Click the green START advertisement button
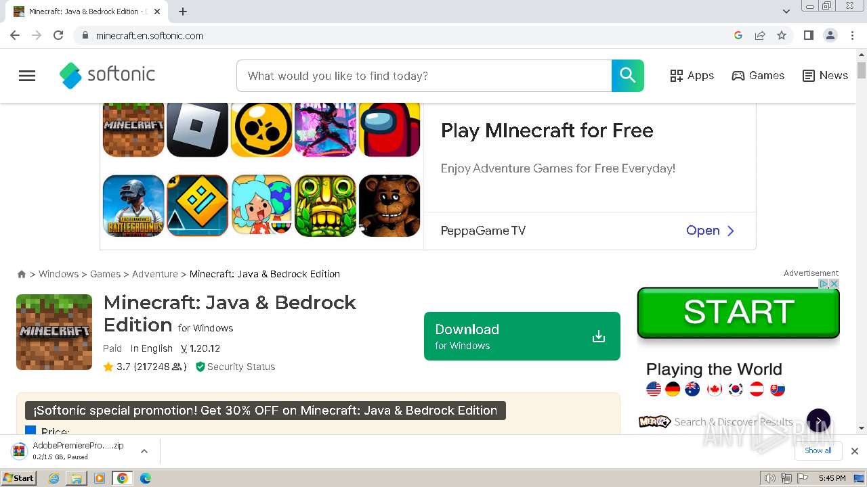The image size is (867, 487). pyautogui.click(x=738, y=312)
